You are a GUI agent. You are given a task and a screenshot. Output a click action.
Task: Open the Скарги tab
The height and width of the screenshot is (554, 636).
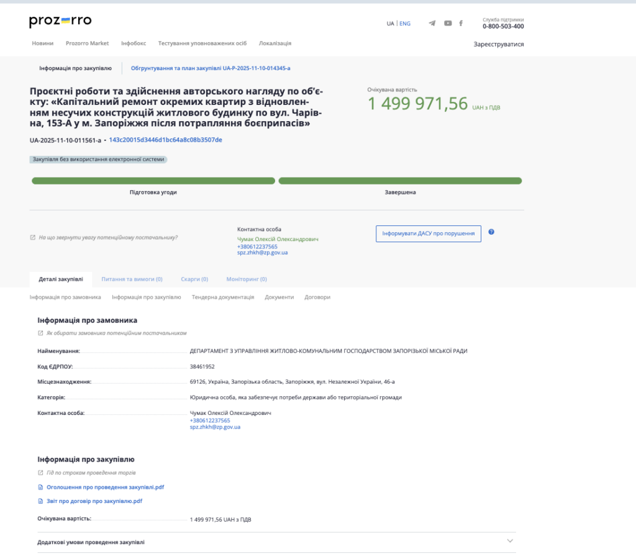coord(194,279)
